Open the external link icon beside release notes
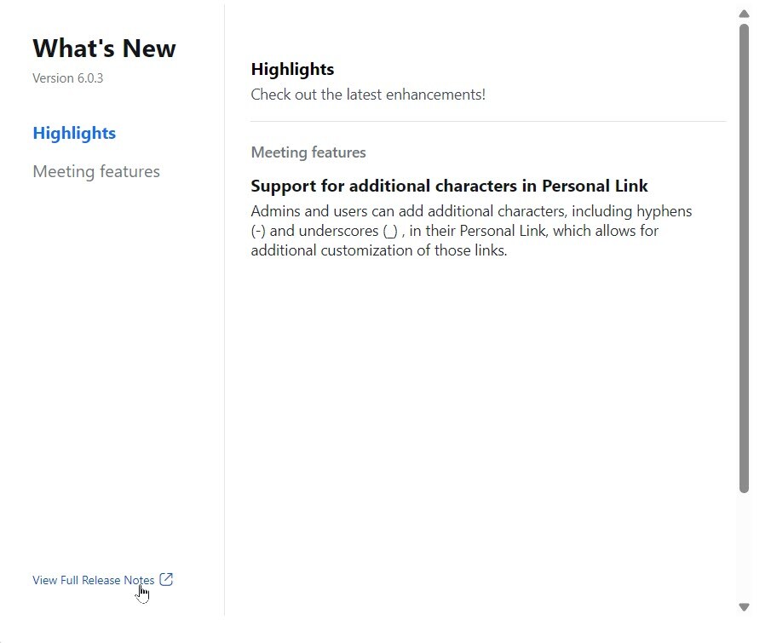Viewport: 771px width, 643px height. click(x=166, y=580)
